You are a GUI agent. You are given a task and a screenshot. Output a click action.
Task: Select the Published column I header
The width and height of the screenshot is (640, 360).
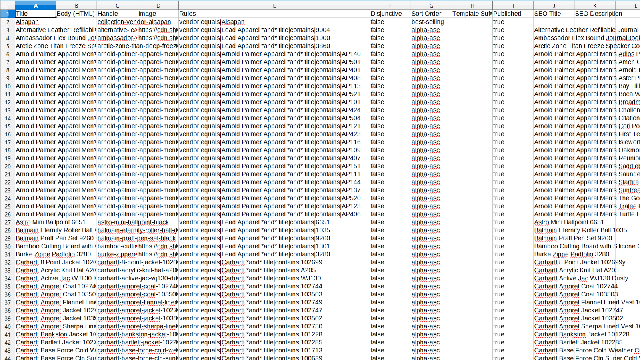[x=513, y=5]
